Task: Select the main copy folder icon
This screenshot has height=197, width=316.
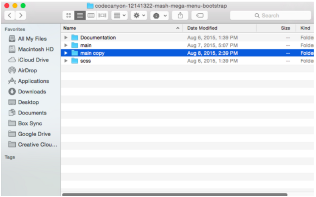Action: (x=75, y=53)
